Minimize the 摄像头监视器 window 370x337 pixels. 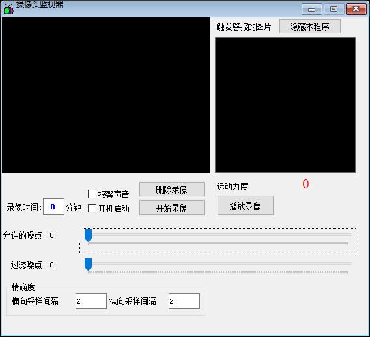coord(312,9)
